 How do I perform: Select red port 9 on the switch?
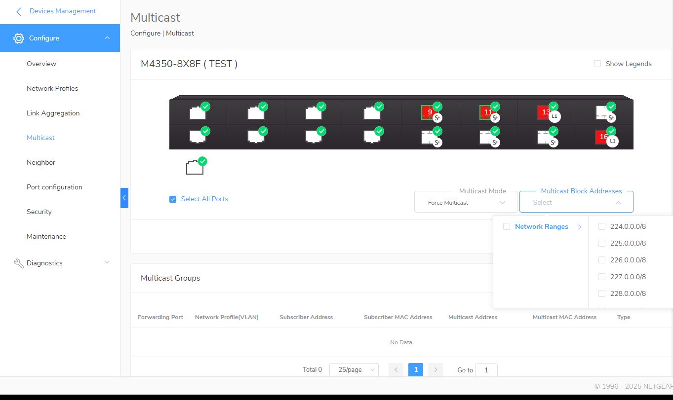coord(430,112)
